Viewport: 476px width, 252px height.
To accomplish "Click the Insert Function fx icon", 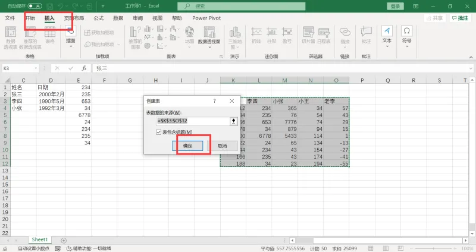I will 84,68.
